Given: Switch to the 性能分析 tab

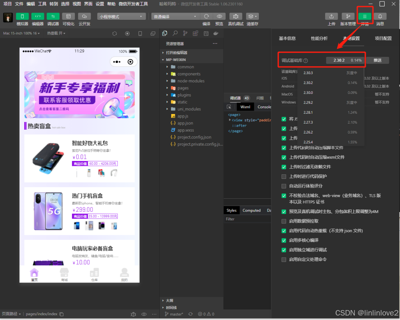Looking at the screenshot, I should 319,39.
